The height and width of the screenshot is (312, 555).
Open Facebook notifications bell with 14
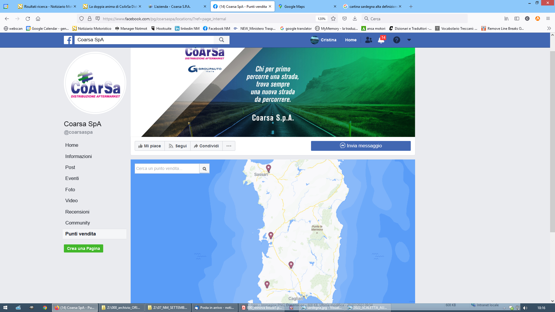(381, 40)
